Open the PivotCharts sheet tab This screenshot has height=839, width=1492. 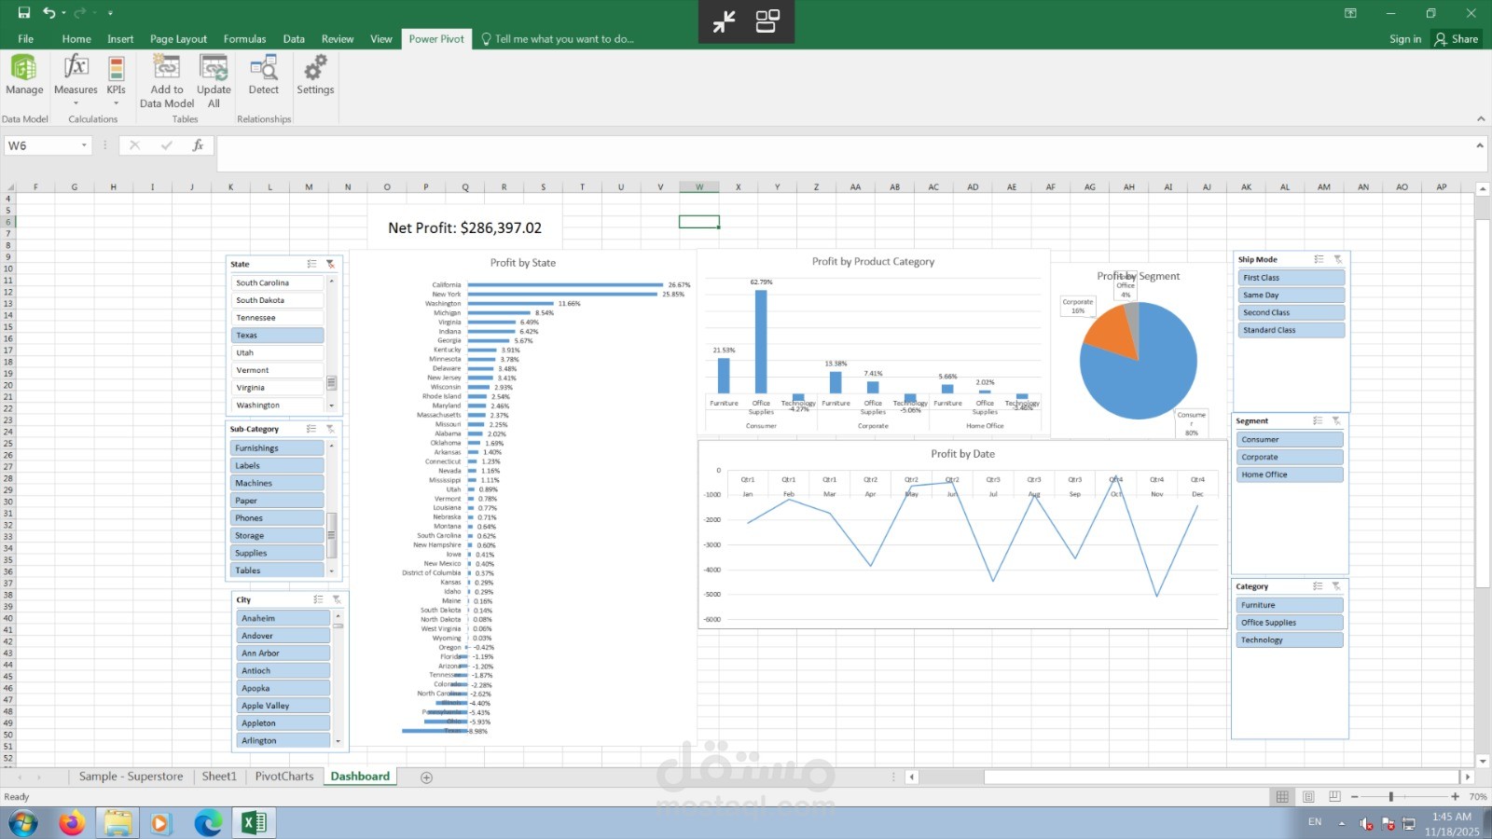click(284, 777)
